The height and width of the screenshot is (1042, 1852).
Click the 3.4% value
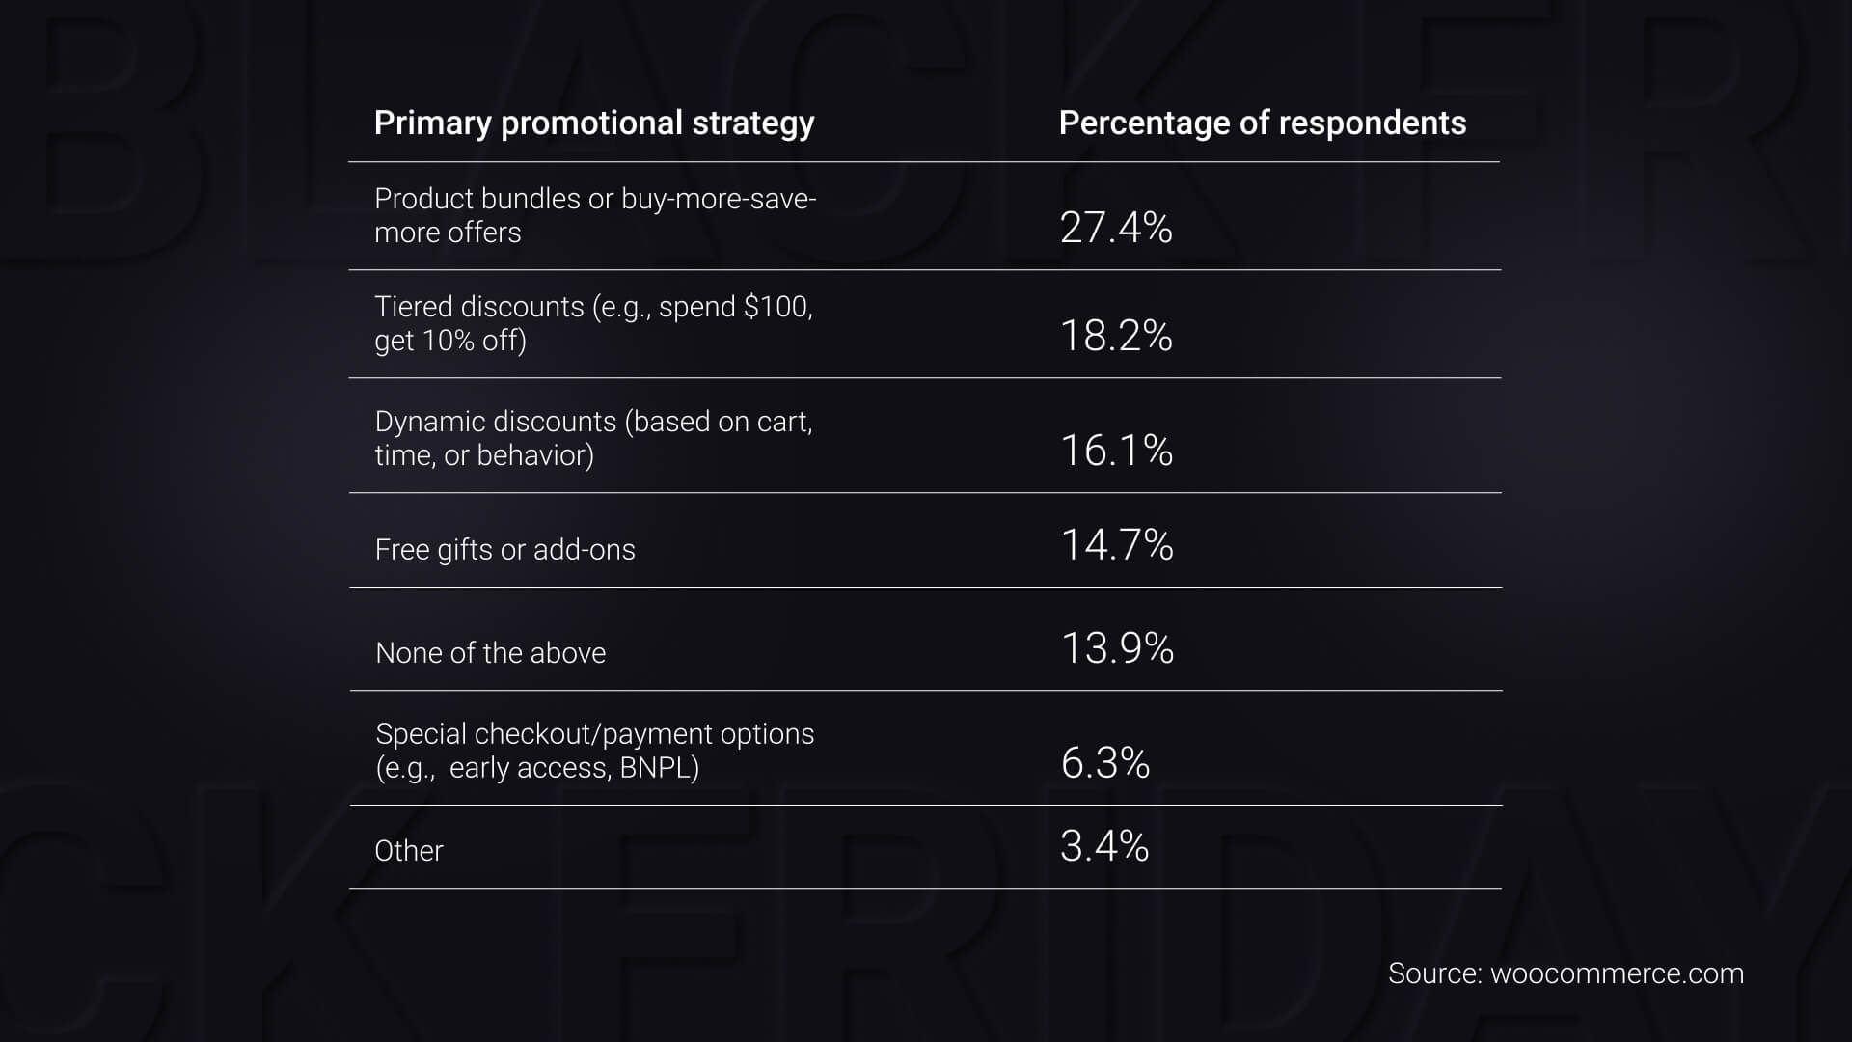click(x=1104, y=846)
